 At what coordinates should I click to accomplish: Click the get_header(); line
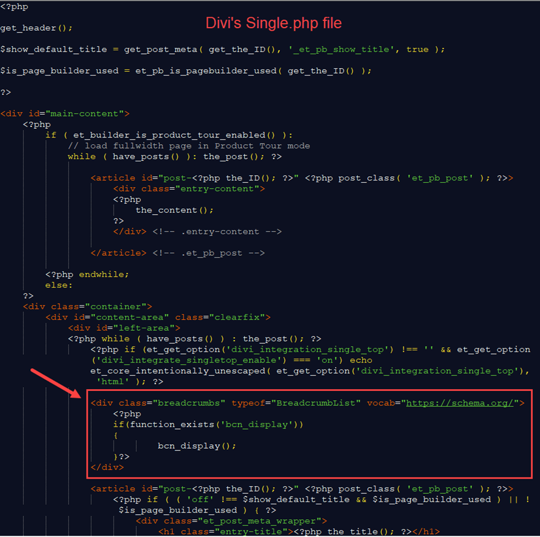(x=36, y=28)
